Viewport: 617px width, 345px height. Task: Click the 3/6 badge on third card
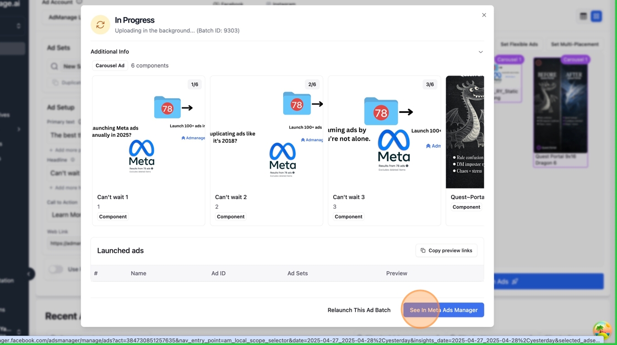[x=430, y=84]
